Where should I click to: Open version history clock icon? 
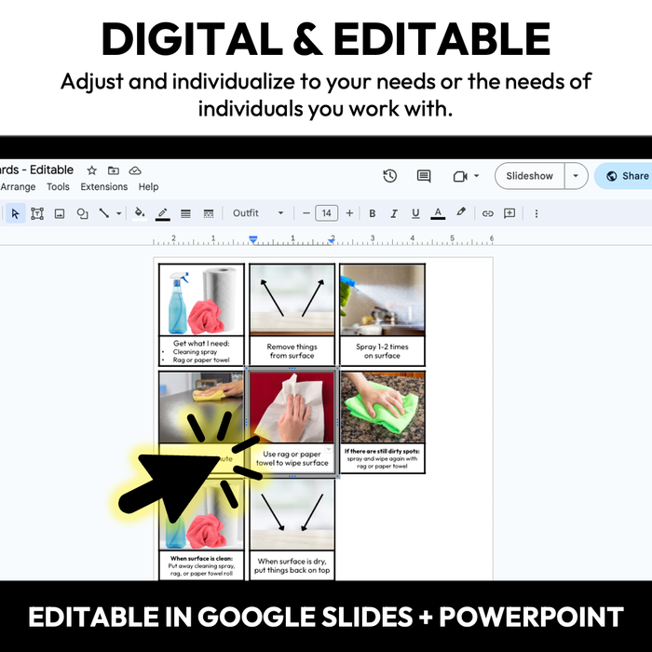tap(390, 176)
